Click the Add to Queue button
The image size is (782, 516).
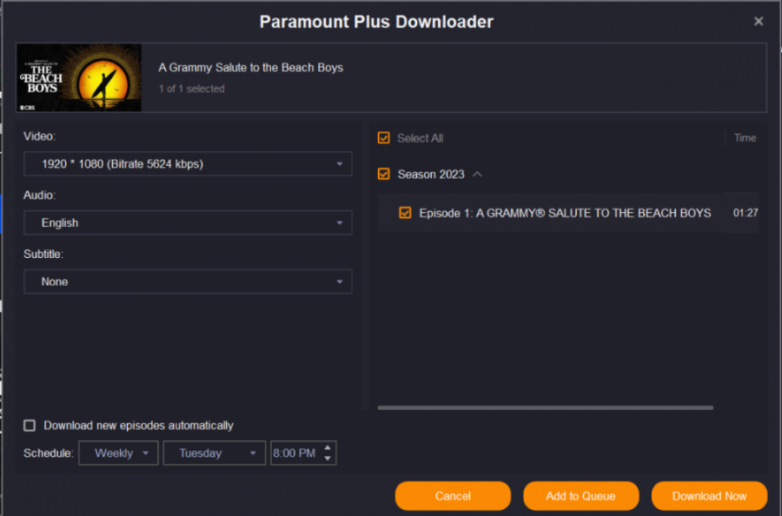pyautogui.click(x=581, y=496)
